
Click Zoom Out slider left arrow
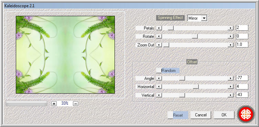[159, 45]
